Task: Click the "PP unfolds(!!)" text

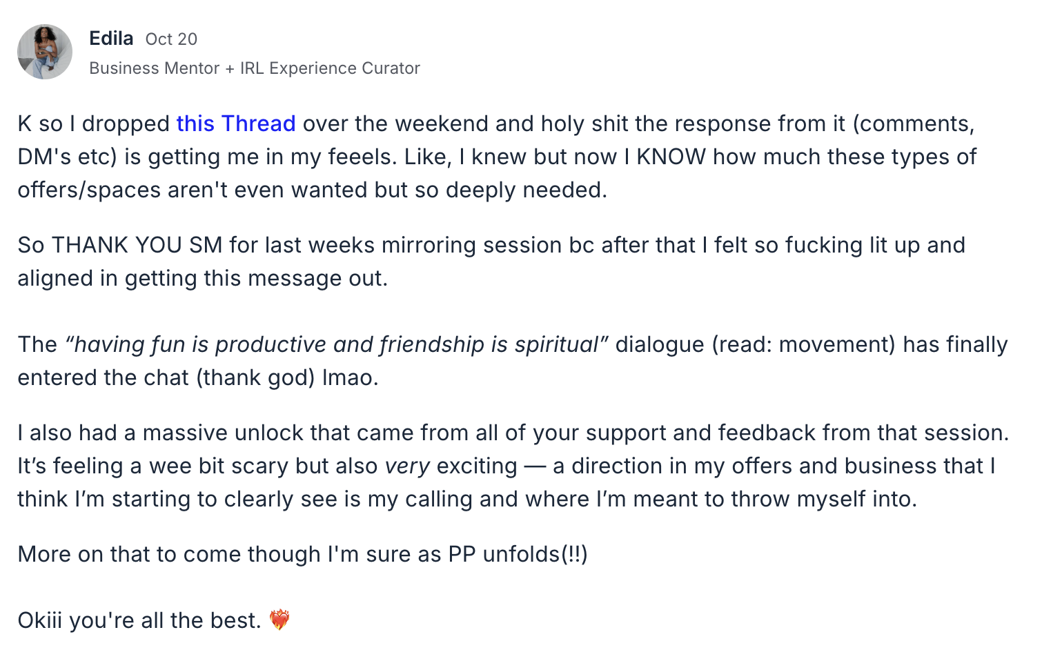Action: point(518,554)
